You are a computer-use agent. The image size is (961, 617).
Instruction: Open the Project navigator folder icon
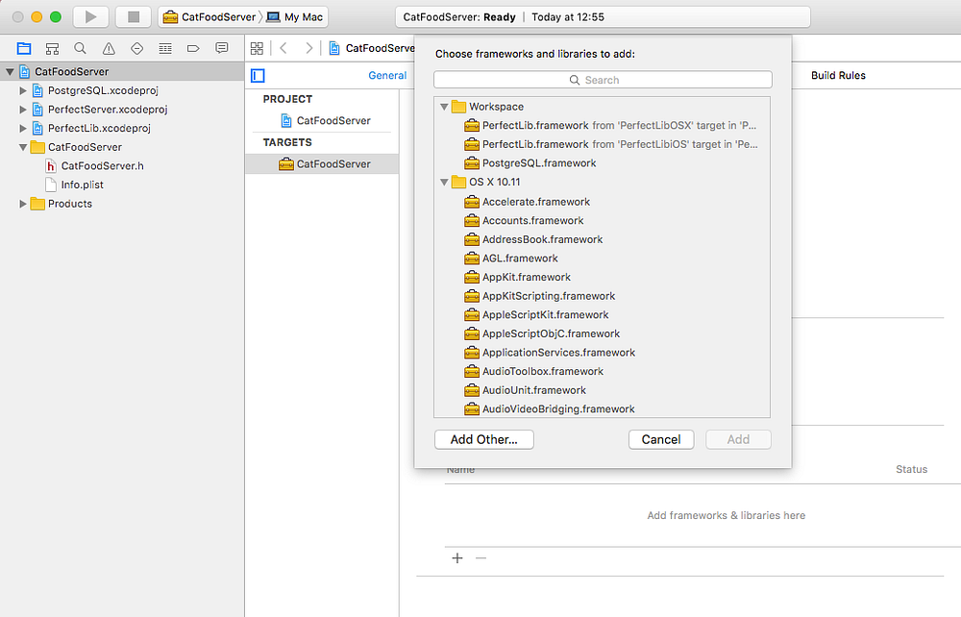24,48
